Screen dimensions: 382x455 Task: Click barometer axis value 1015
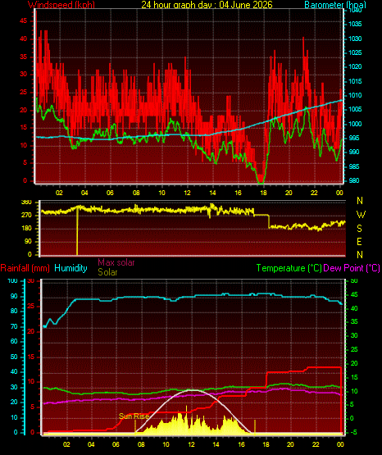(x=355, y=81)
